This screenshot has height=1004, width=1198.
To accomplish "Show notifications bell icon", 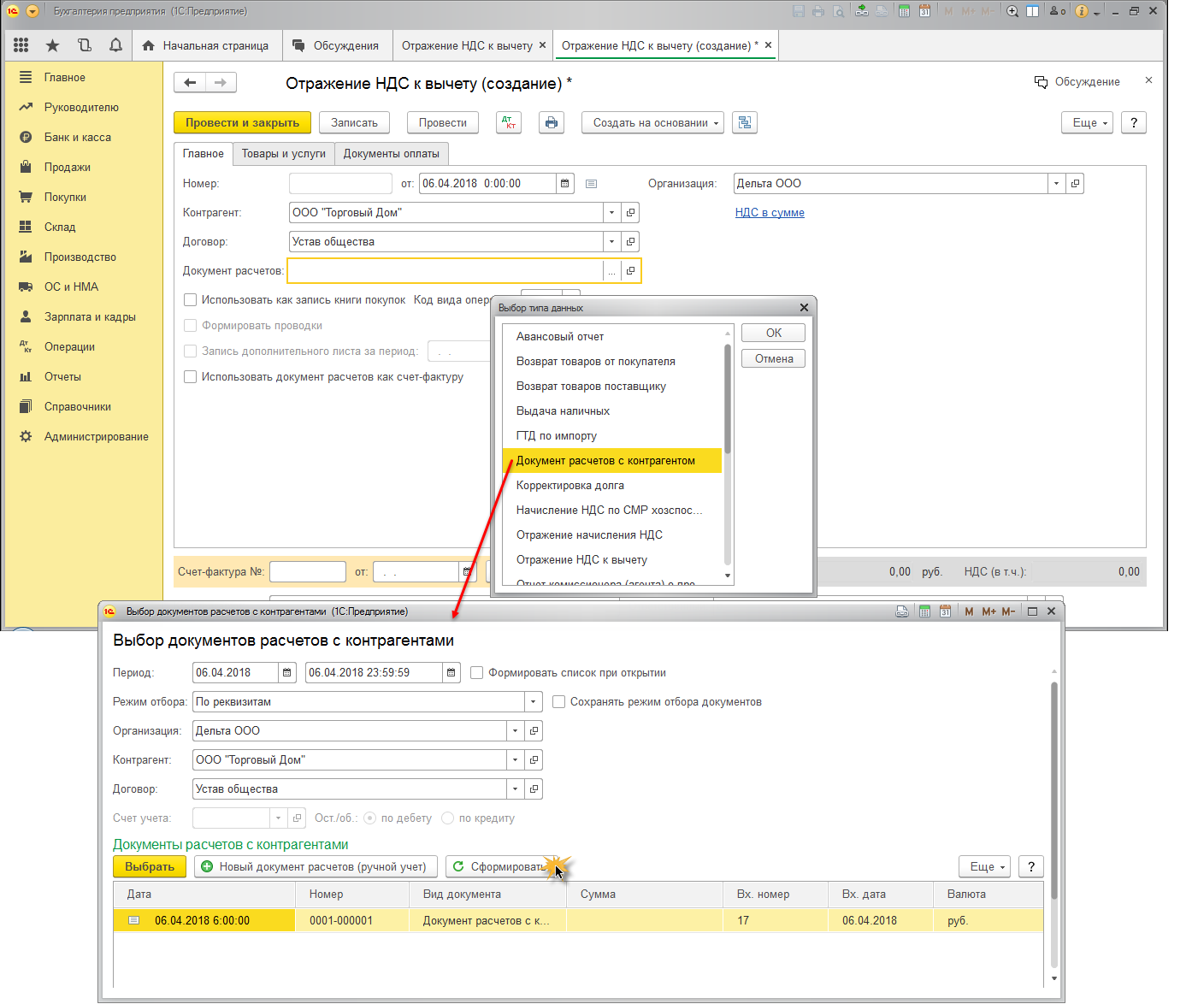I will [115, 45].
